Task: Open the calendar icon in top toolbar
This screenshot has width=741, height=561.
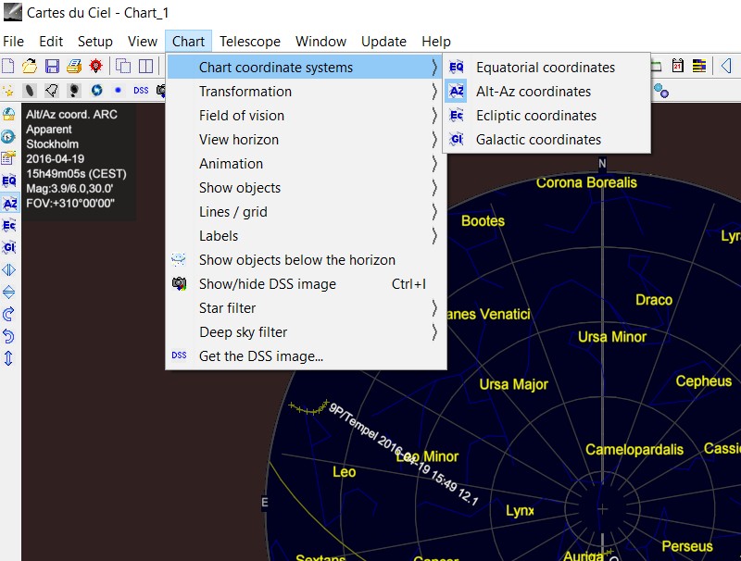Action: 677,66
